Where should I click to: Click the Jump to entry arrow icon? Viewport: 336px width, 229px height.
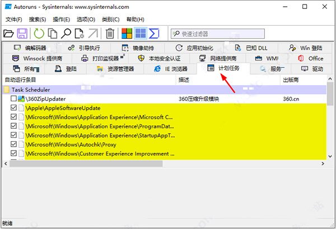pos(93,34)
